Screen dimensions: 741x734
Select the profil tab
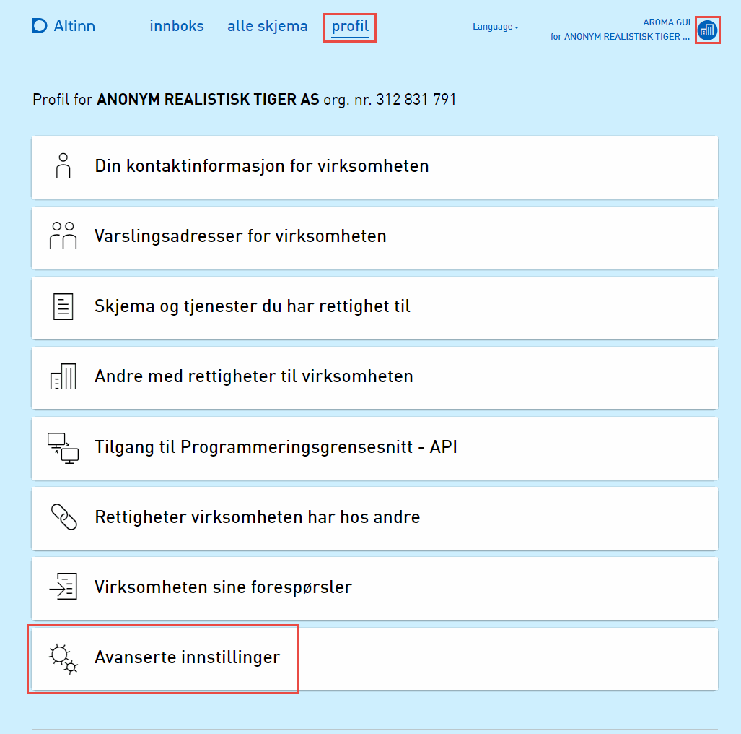click(350, 27)
